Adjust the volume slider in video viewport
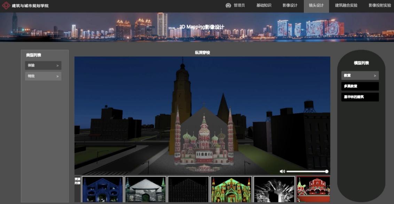394x204 pixels. point(307,171)
